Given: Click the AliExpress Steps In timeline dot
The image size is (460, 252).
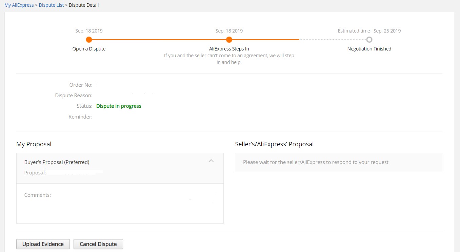Looking at the screenshot, I should [x=229, y=40].
